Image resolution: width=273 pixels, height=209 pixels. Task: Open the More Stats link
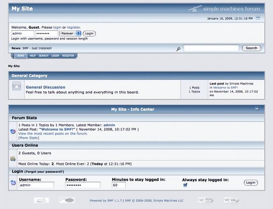[x=29, y=138]
